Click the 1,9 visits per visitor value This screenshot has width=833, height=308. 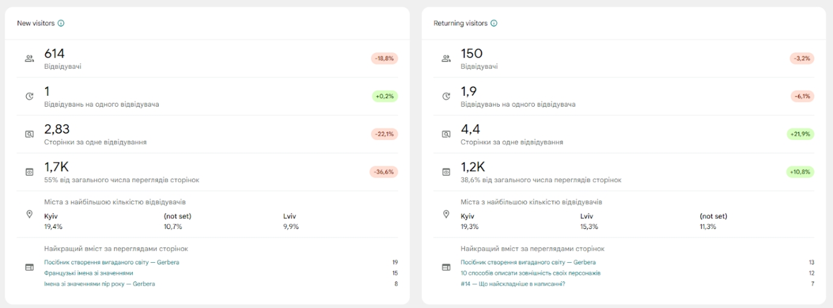point(468,92)
